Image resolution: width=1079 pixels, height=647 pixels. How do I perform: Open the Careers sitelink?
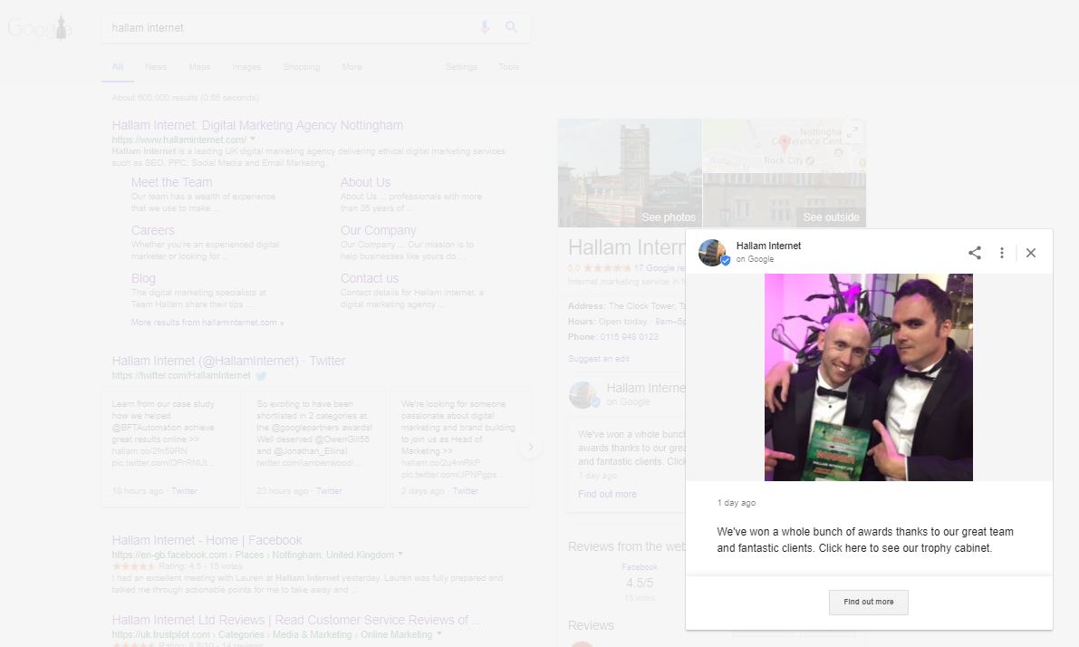click(x=153, y=230)
